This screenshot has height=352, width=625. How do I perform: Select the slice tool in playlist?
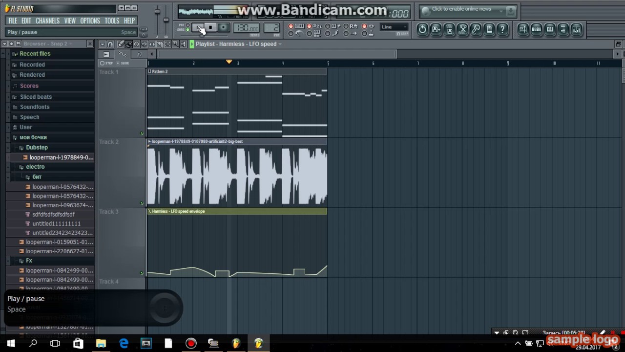coord(160,44)
